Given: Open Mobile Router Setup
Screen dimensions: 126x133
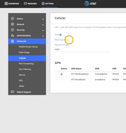Looking at the screenshot, I should click(28, 47).
